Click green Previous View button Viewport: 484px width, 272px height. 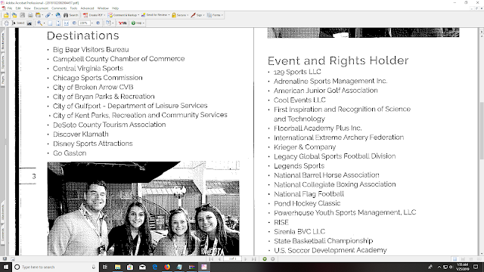tap(265, 259)
